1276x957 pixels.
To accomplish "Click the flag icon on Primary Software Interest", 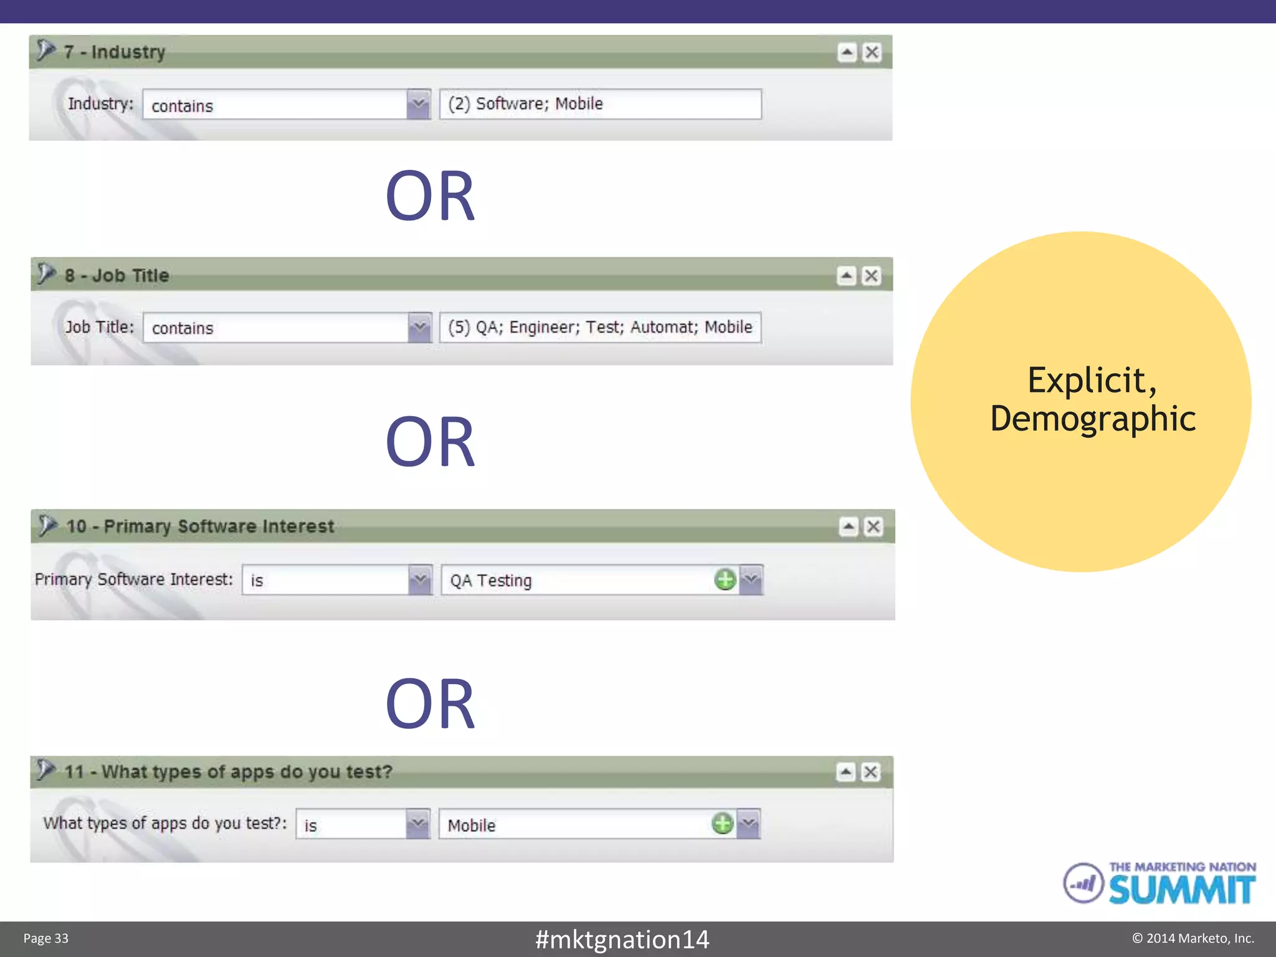I will click(47, 525).
